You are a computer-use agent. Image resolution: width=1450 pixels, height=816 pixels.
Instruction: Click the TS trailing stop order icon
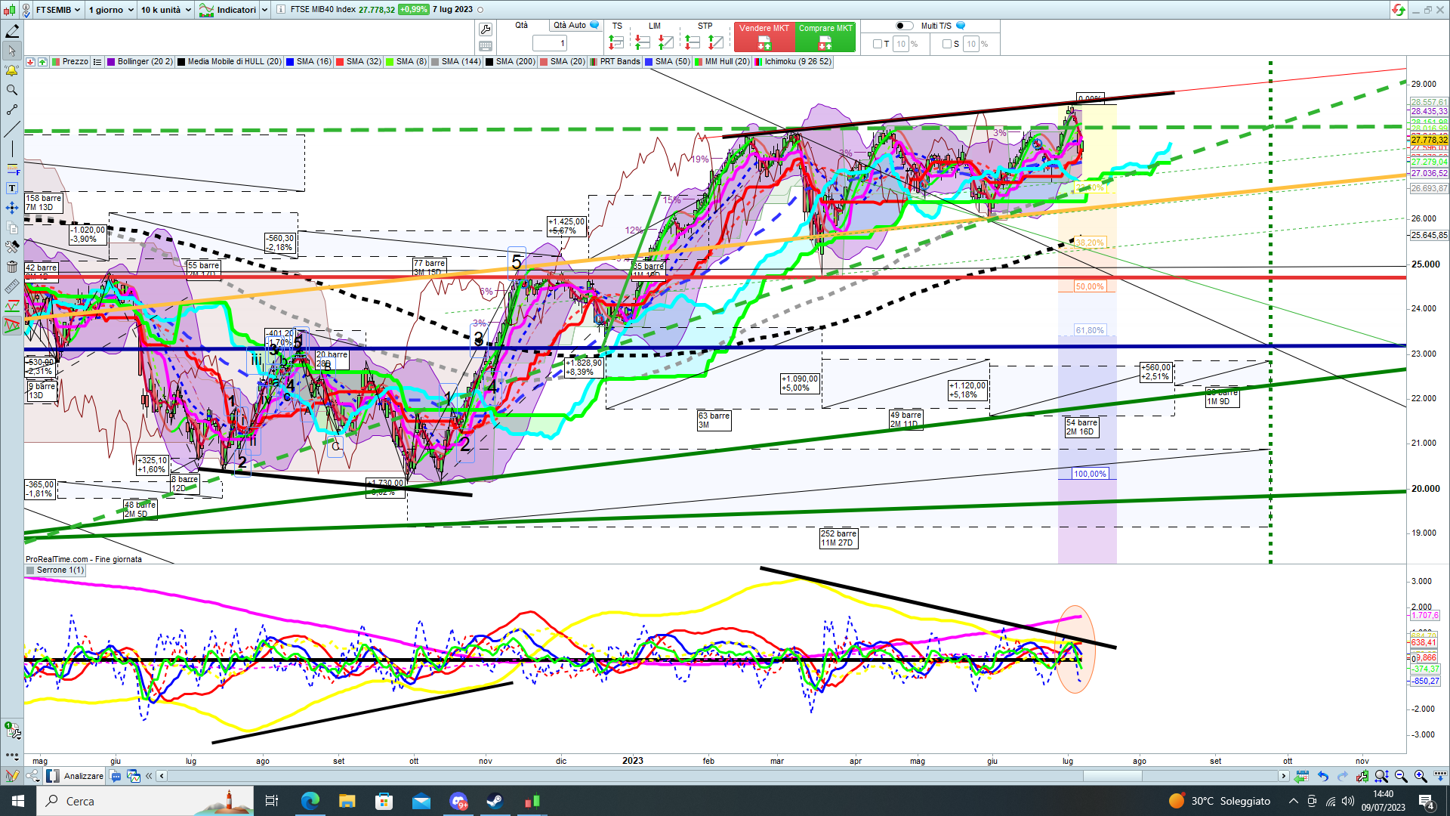pos(616,42)
